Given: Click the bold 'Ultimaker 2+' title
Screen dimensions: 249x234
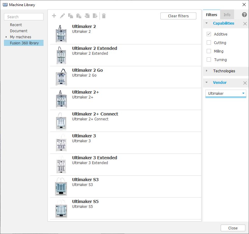Looking at the screenshot, I should point(86,92).
